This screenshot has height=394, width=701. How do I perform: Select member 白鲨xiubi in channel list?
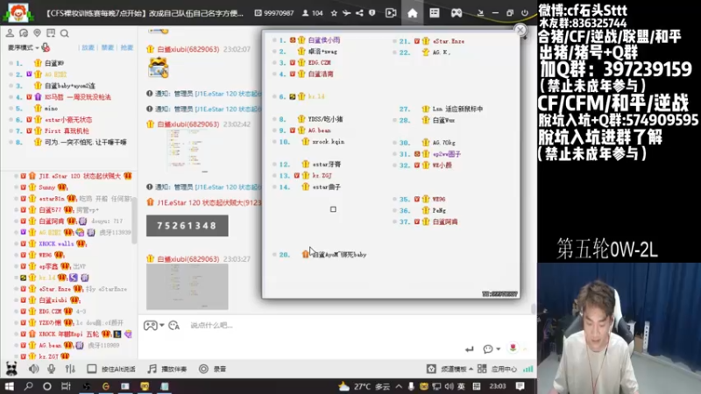53,300
